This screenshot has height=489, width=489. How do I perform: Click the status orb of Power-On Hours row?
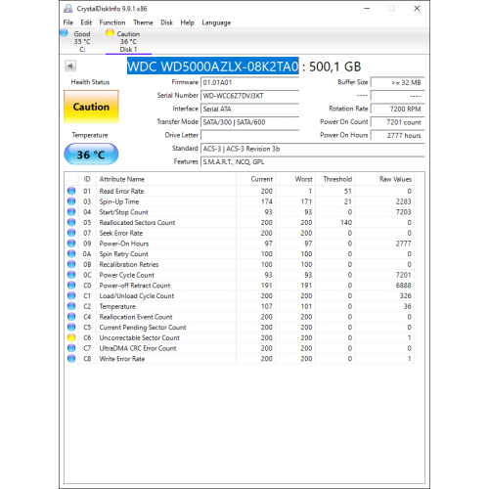pyautogui.click(x=71, y=244)
